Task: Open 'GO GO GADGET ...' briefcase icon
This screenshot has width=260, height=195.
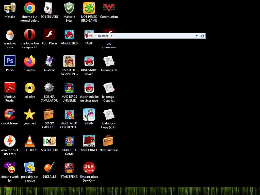Action: click(x=49, y=114)
